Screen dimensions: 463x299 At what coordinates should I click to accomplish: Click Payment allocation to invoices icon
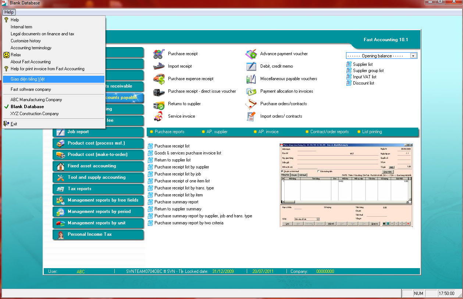click(252, 91)
